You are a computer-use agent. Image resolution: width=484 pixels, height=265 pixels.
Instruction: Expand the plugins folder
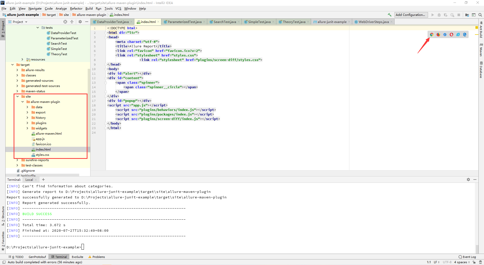coord(27,123)
